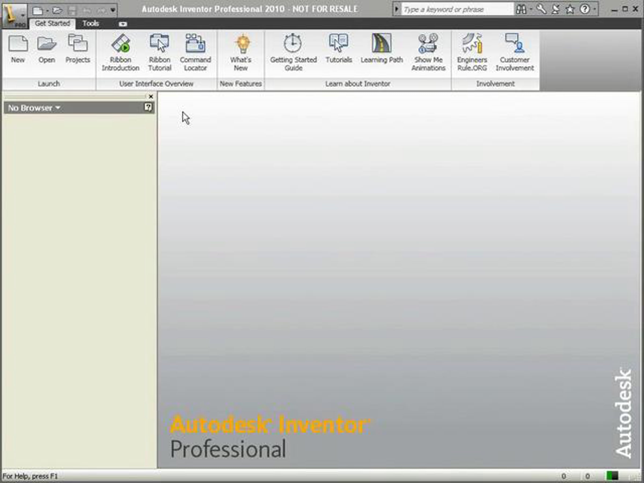
Task: Click the Launch panel title
Action: (49, 84)
